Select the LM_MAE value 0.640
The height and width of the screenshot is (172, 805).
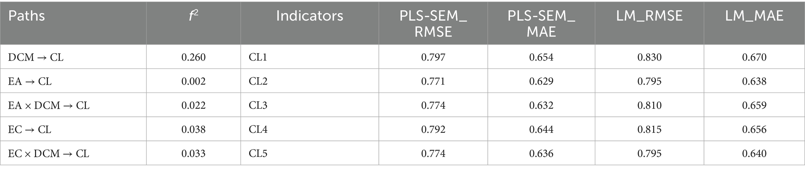pos(754,154)
